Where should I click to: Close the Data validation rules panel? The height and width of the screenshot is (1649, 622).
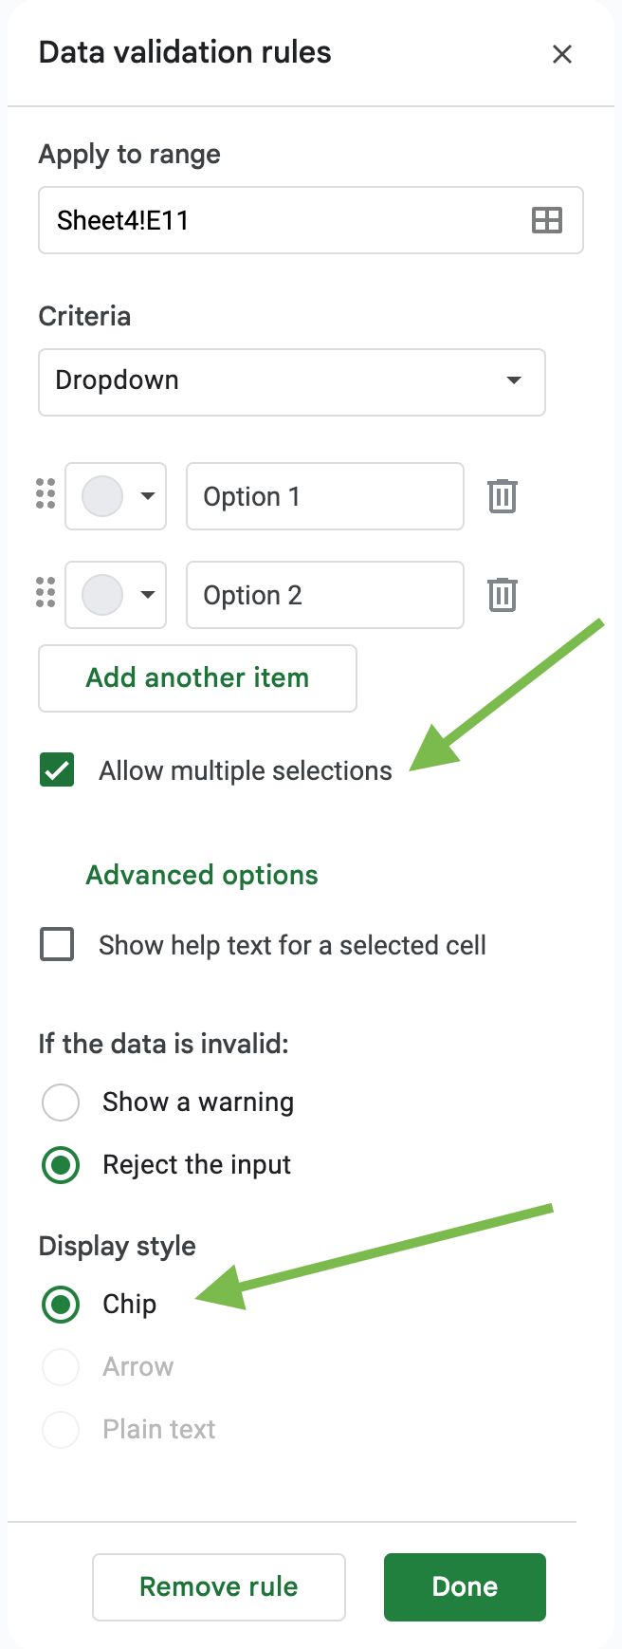pos(562,54)
